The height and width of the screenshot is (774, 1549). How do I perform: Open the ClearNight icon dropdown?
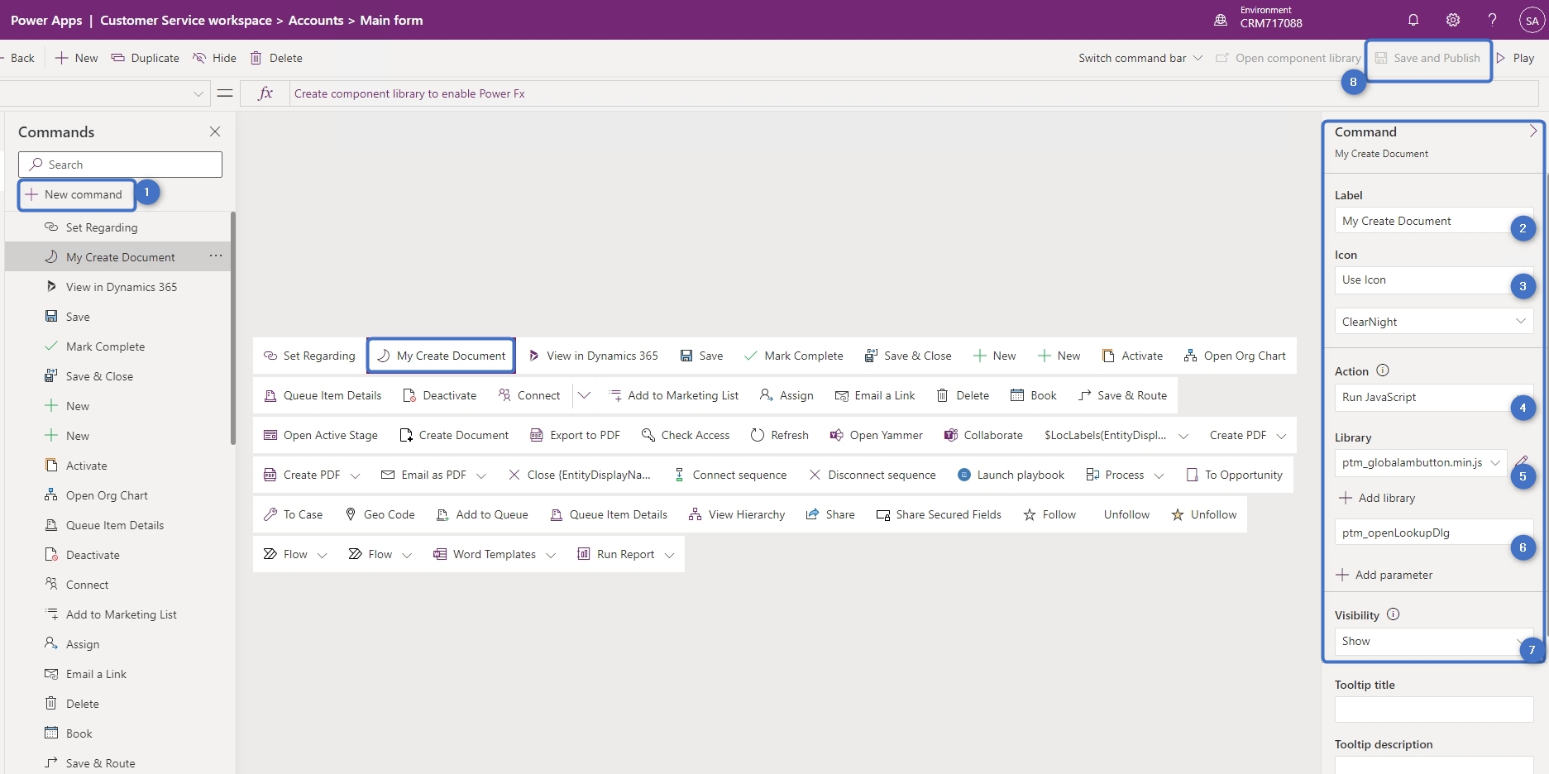point(1434,321)
